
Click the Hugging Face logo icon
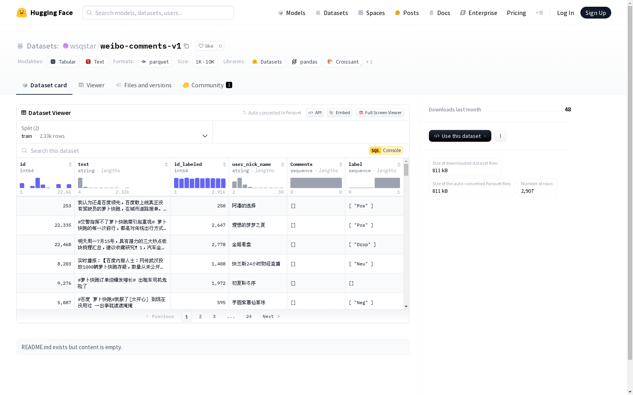(x=22, y=13)
